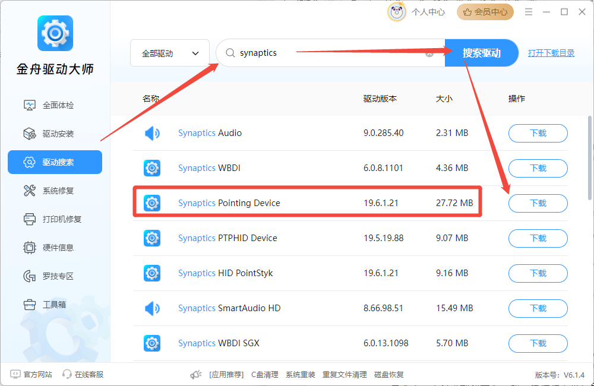Download the Synaptics Pointing Device driver

click(538, 204)
